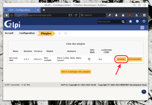Viewport: 152px width, 105px height.
Task: Click the Rechercher input field
Action: [109, 22]
